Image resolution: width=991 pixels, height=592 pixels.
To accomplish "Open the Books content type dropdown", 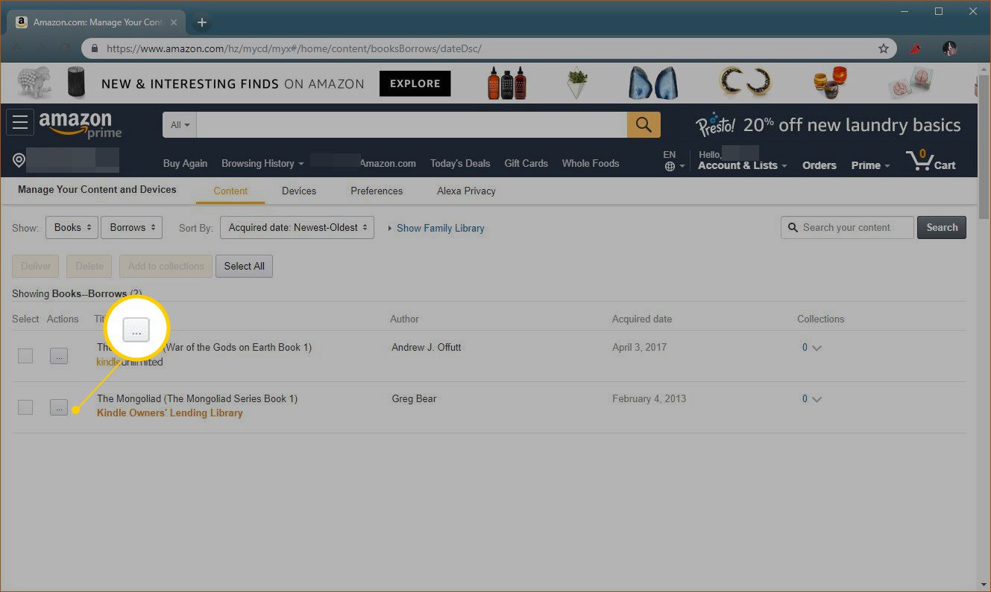I will [72, 228].
